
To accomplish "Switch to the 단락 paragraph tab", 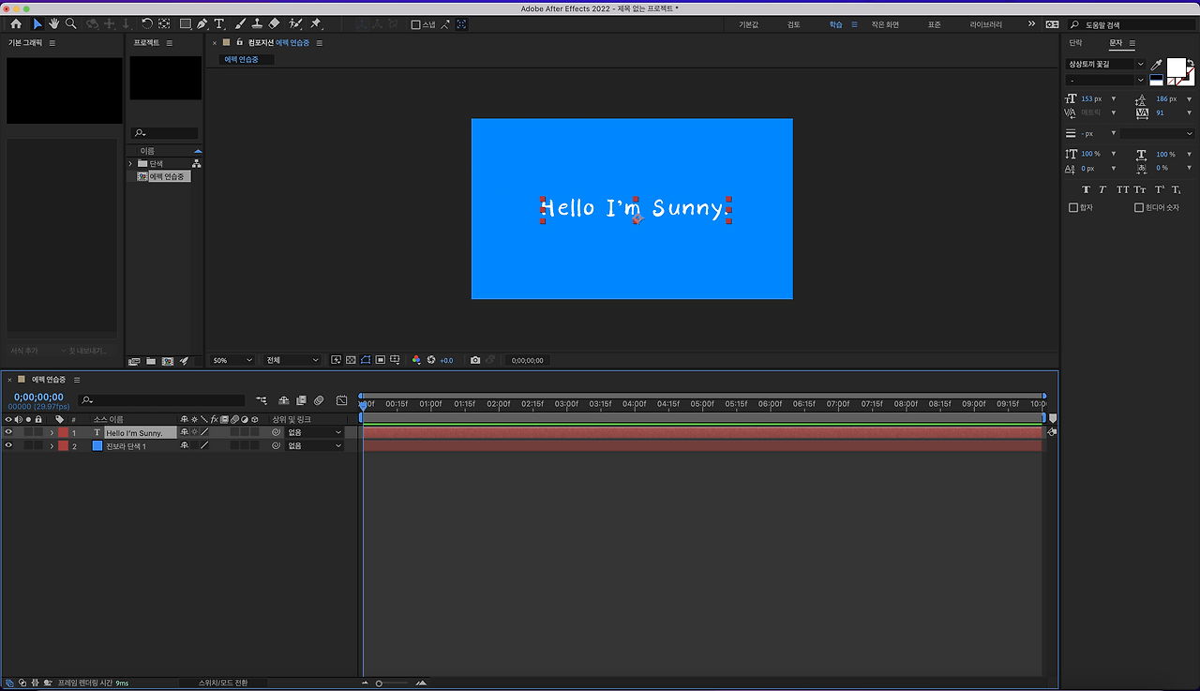I will pyautogui.click(x=1075, y=43).
